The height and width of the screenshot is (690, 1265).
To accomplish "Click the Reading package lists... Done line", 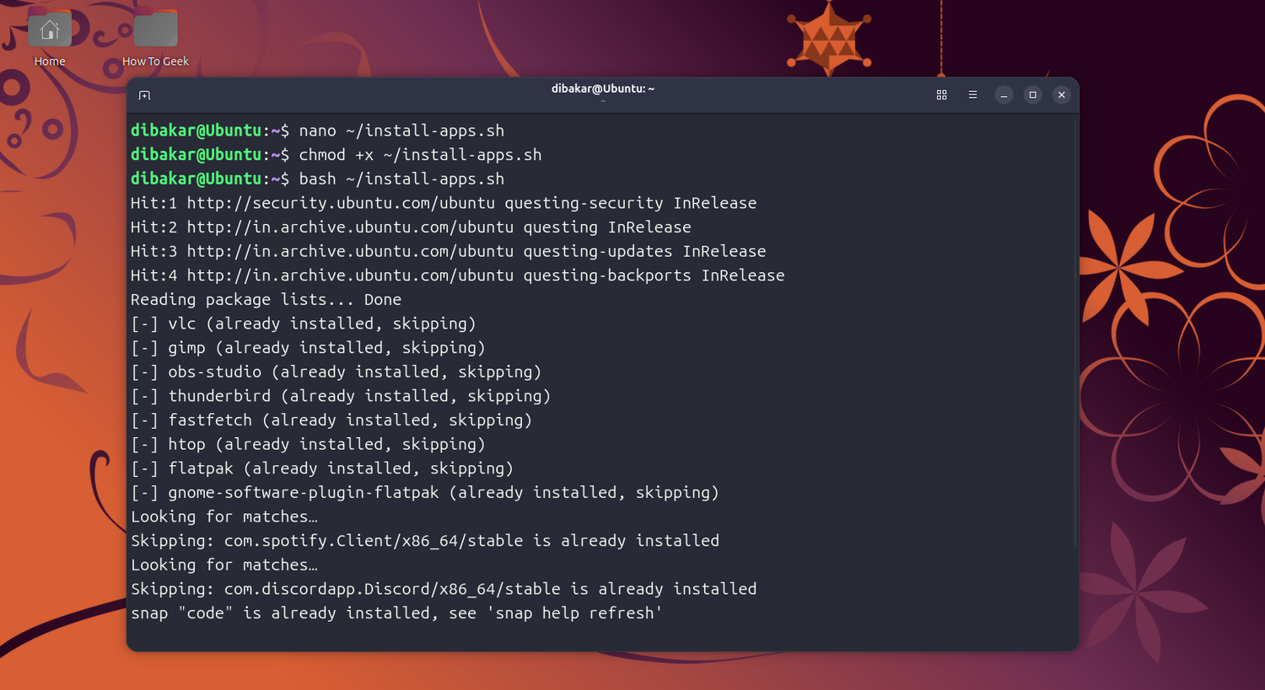I will point(266,300).
